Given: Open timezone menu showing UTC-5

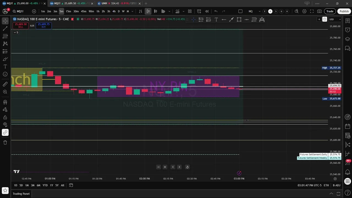Looking at the screenshot, I should point(309,185).
